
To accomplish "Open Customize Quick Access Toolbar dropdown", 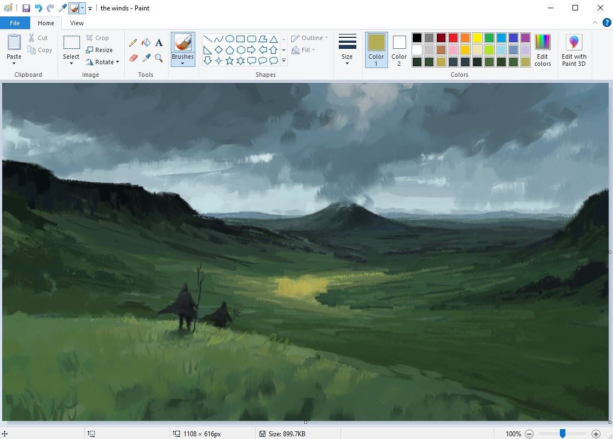I will coord(90,8).
